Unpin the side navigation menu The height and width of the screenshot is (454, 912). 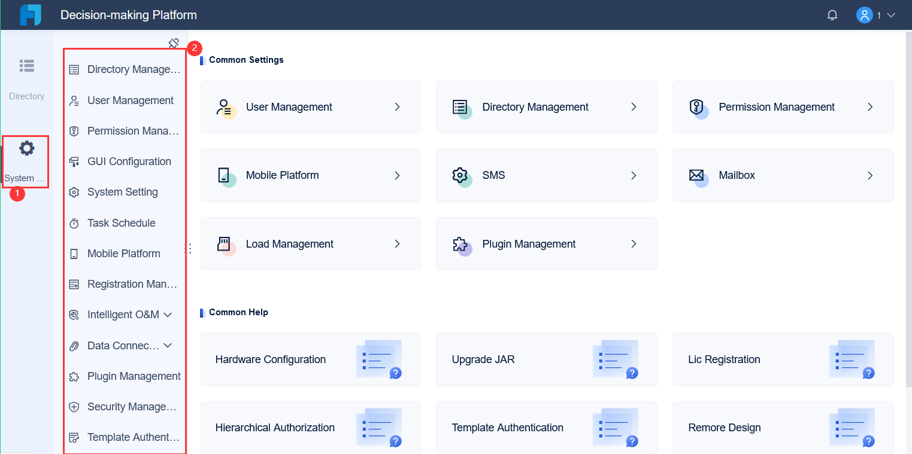click(x=174, y=43)
